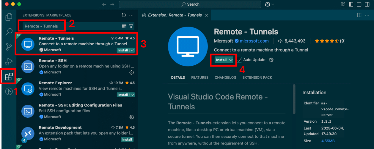
Task: Close the Extension: Remote - Tunnels tab
Action: (206, 15)
